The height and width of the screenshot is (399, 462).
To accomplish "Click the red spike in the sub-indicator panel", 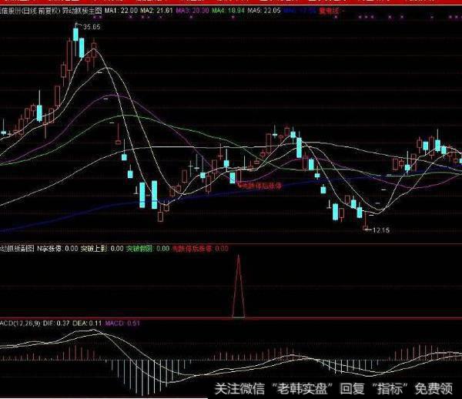I will tap(239, 285).
